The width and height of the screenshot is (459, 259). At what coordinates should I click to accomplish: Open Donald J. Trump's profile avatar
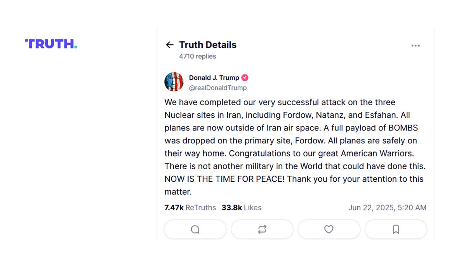(174, 81)
